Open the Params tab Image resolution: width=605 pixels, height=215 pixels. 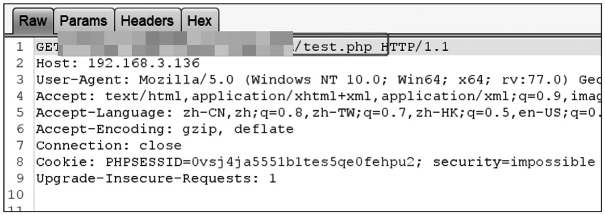click(x=83, y=21)
